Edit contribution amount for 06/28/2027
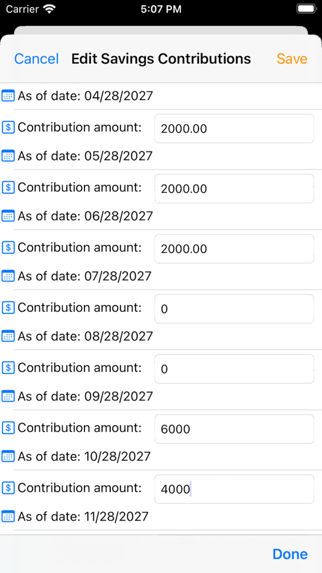 click(235, 249)
